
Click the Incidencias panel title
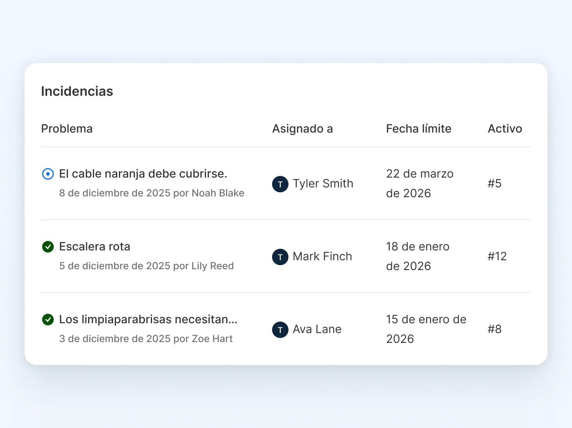pyautogui.click(x=77, y=91)
